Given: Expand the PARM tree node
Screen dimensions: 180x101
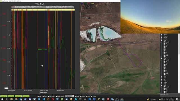Looking at the screenshot, I should [x=161, y=39].
